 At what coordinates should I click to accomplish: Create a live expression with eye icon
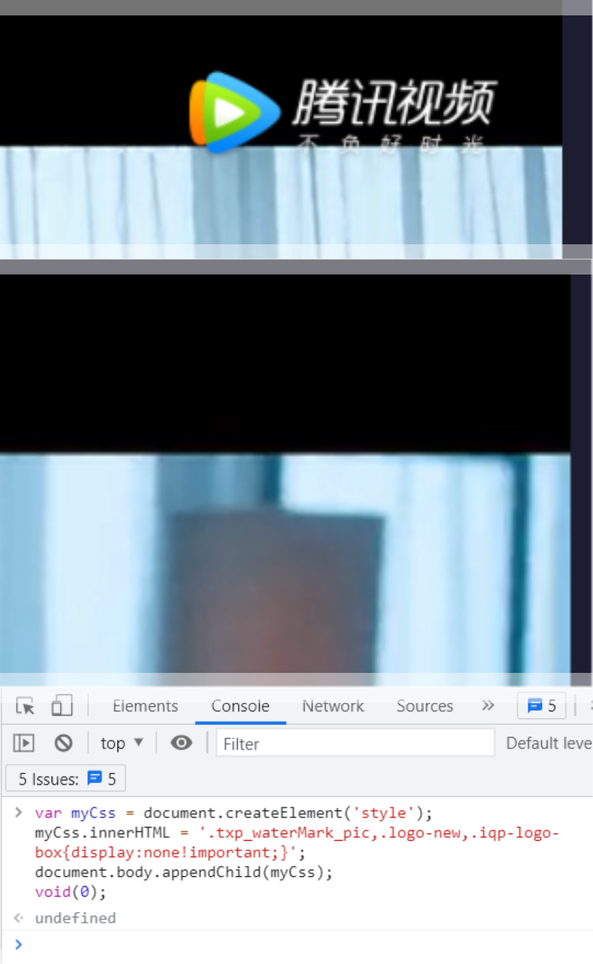(181, 743)
